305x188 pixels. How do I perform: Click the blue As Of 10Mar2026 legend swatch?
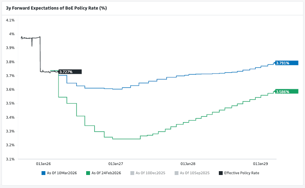(x=43, y=173)
